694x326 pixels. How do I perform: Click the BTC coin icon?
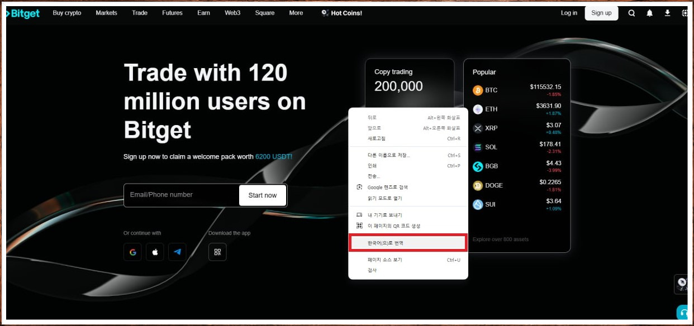(478, 90)
